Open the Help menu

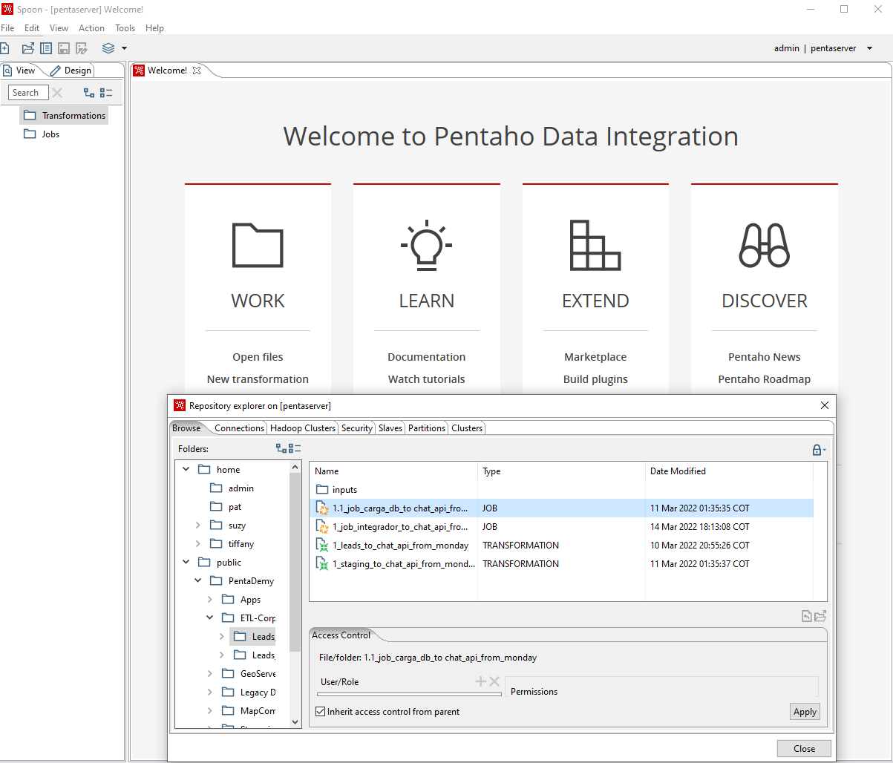click(x=154, y=28)
